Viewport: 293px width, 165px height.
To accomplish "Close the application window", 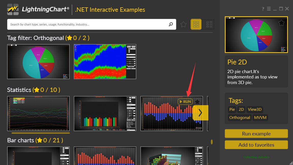I will pyautogui.click(x=287, y=9).
